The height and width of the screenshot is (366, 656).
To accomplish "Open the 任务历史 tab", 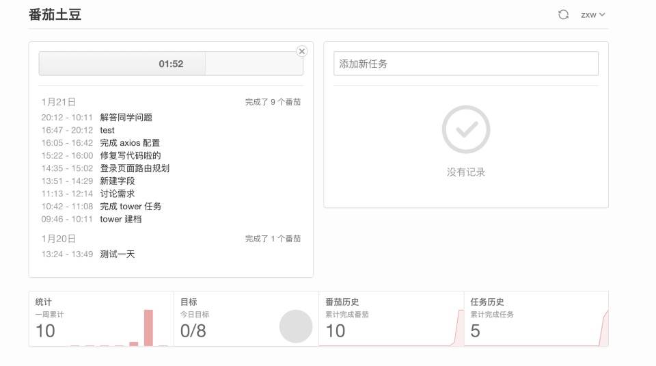I will [x=536, y=319].
